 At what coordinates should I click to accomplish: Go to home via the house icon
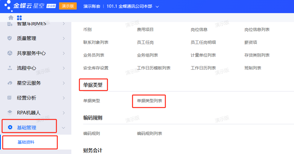point(11,18)
